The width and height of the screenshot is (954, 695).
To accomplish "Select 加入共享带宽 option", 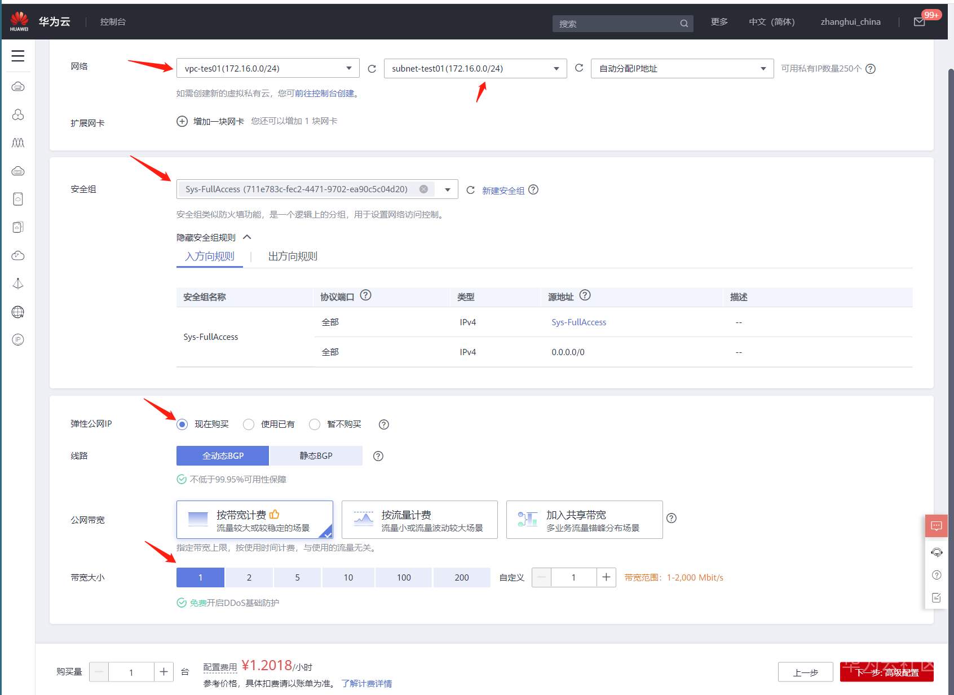I will (x=585, y=520).
